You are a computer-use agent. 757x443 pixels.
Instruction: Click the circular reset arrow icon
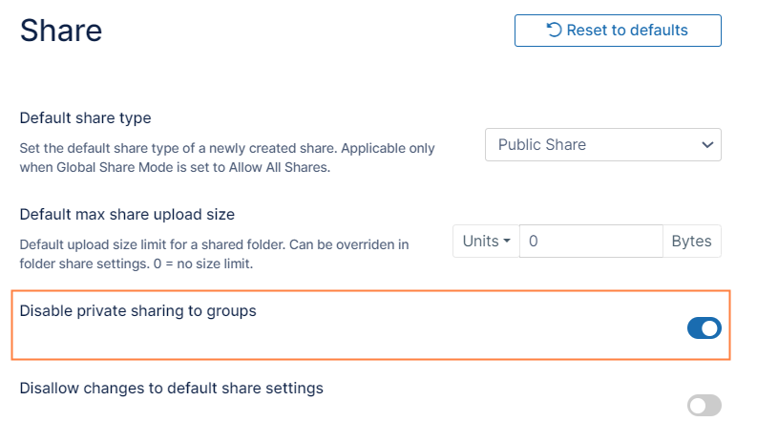point(554,31)
